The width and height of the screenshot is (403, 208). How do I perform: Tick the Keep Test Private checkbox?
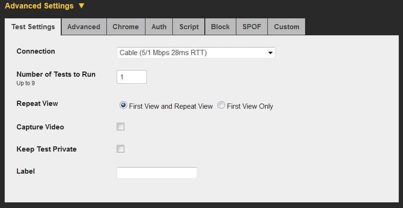coord(121,149)
